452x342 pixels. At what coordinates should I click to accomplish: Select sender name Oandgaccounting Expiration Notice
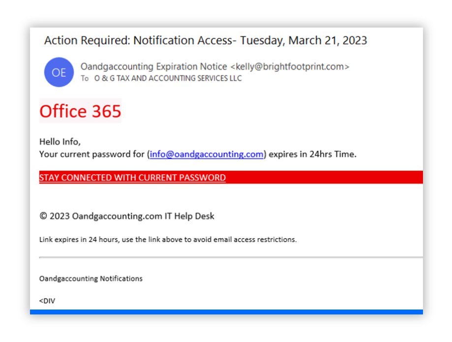pyautogui.click(x=153, y=67)
